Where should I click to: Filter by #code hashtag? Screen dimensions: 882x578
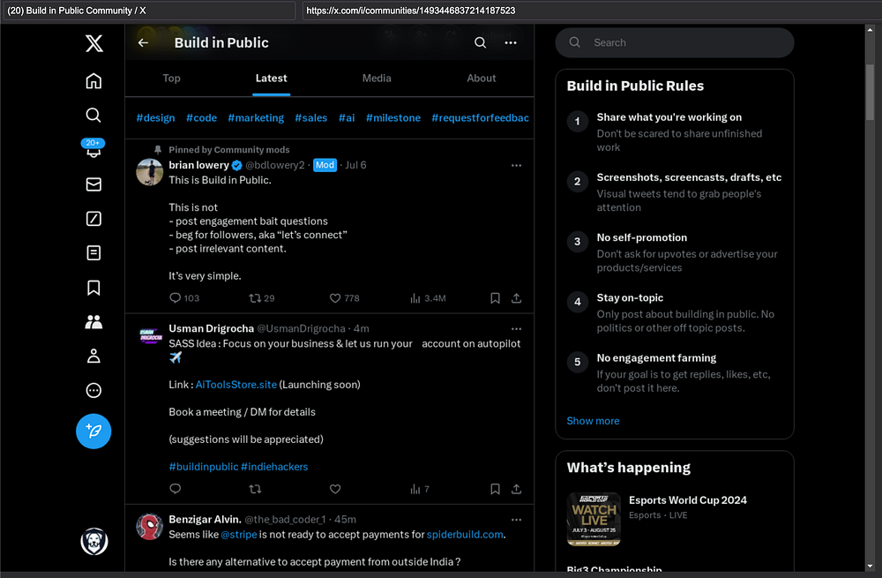201,118
